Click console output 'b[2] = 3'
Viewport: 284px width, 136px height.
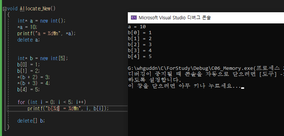click(x=140, y=45)
